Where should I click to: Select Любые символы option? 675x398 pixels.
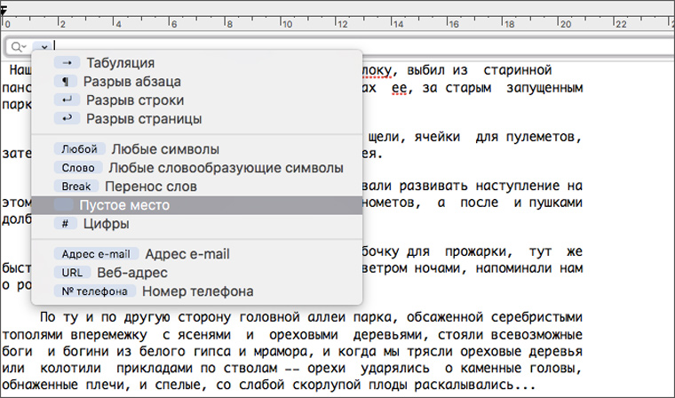(164, 149)
